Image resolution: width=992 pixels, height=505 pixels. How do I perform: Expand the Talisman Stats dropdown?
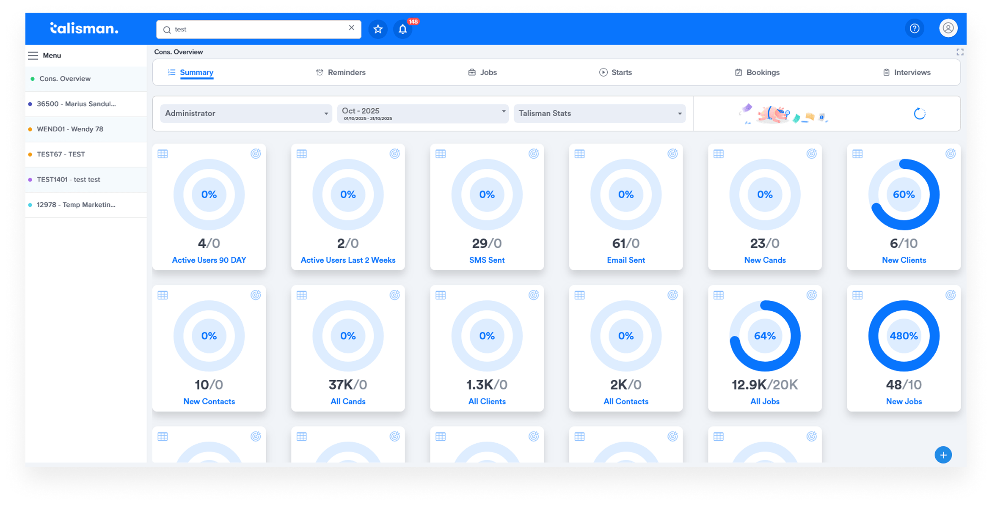[x=599, y=113]
